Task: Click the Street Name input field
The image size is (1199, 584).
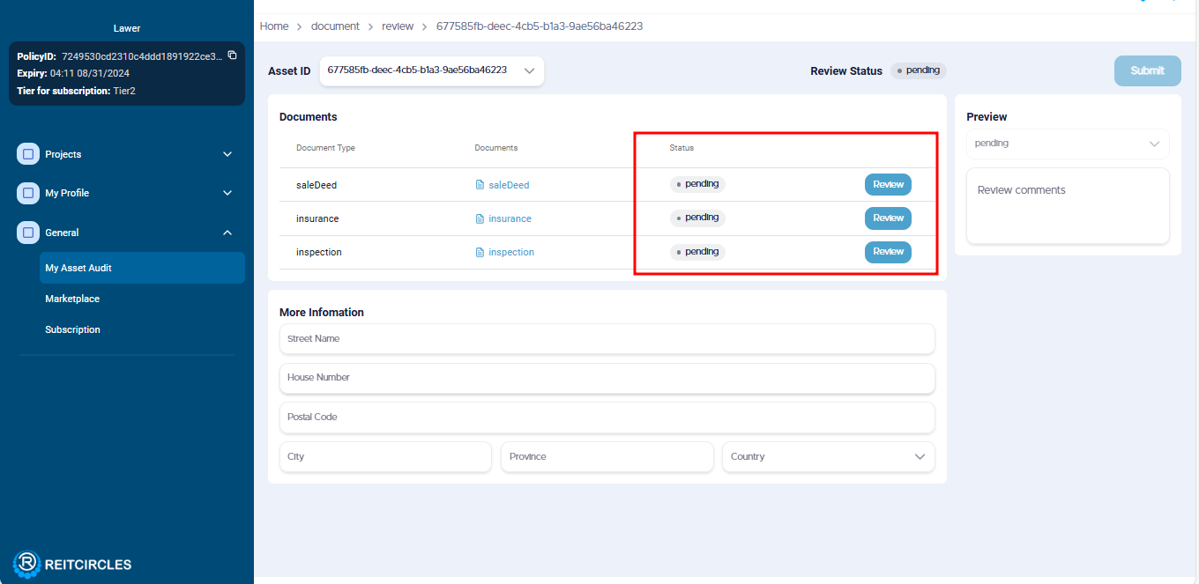Action: click(x=607, y=339)
